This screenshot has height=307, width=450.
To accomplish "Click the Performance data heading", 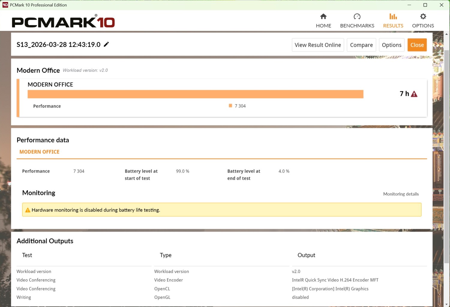I will coord(43,140).
